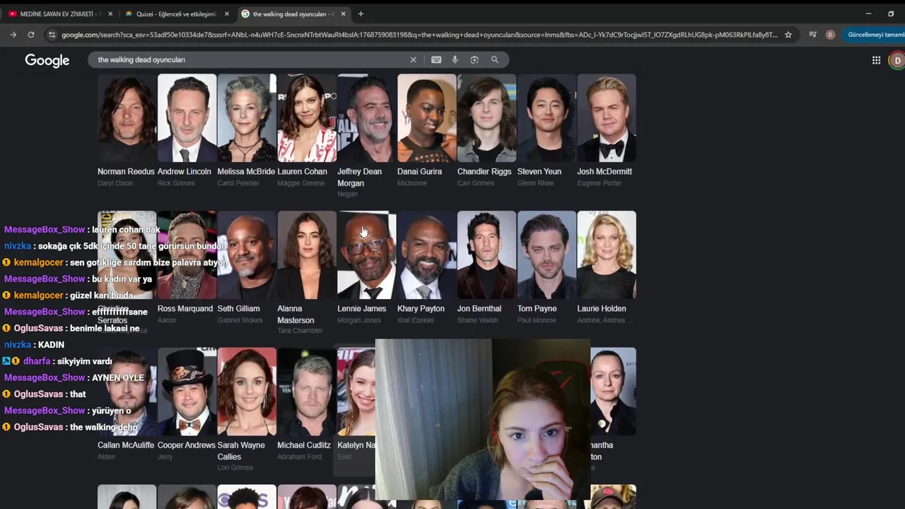Click the Jon Bernthal name text
Screen dimensions: 905x509
[x=479, y=309]
